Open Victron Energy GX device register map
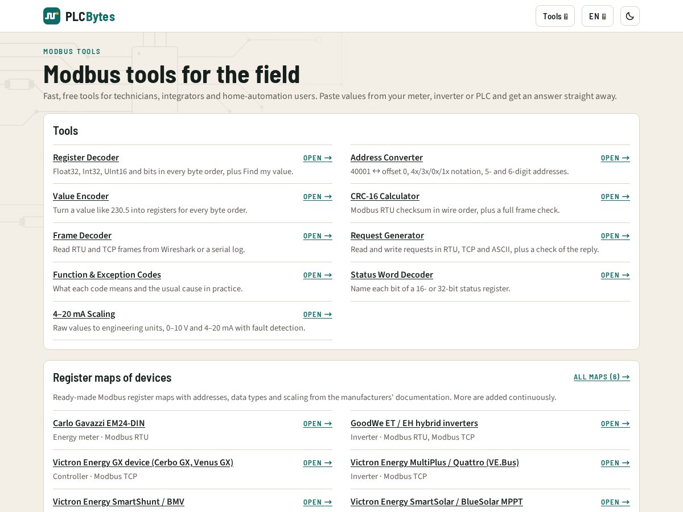This screenshot has width=683, height=512. pyautogui.click(x=143, y=463)
